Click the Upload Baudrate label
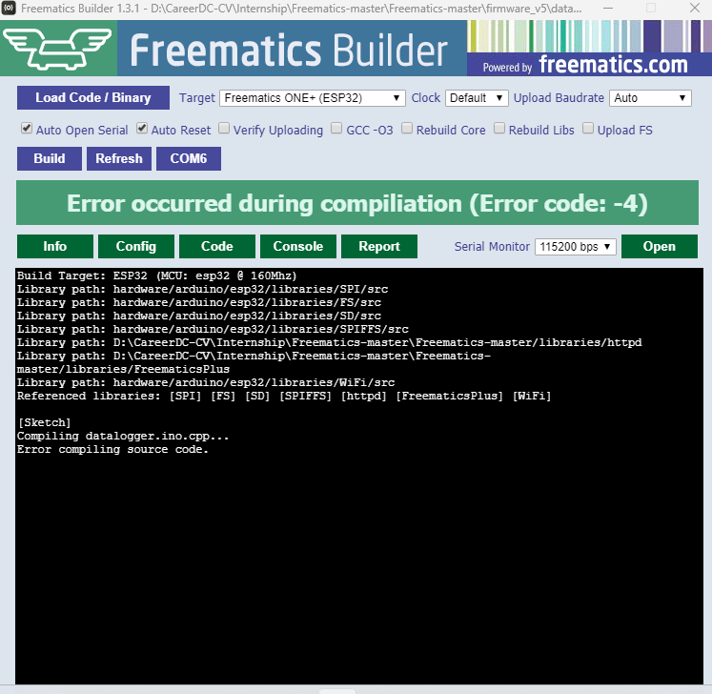712x694 pixels. [559, 98]
